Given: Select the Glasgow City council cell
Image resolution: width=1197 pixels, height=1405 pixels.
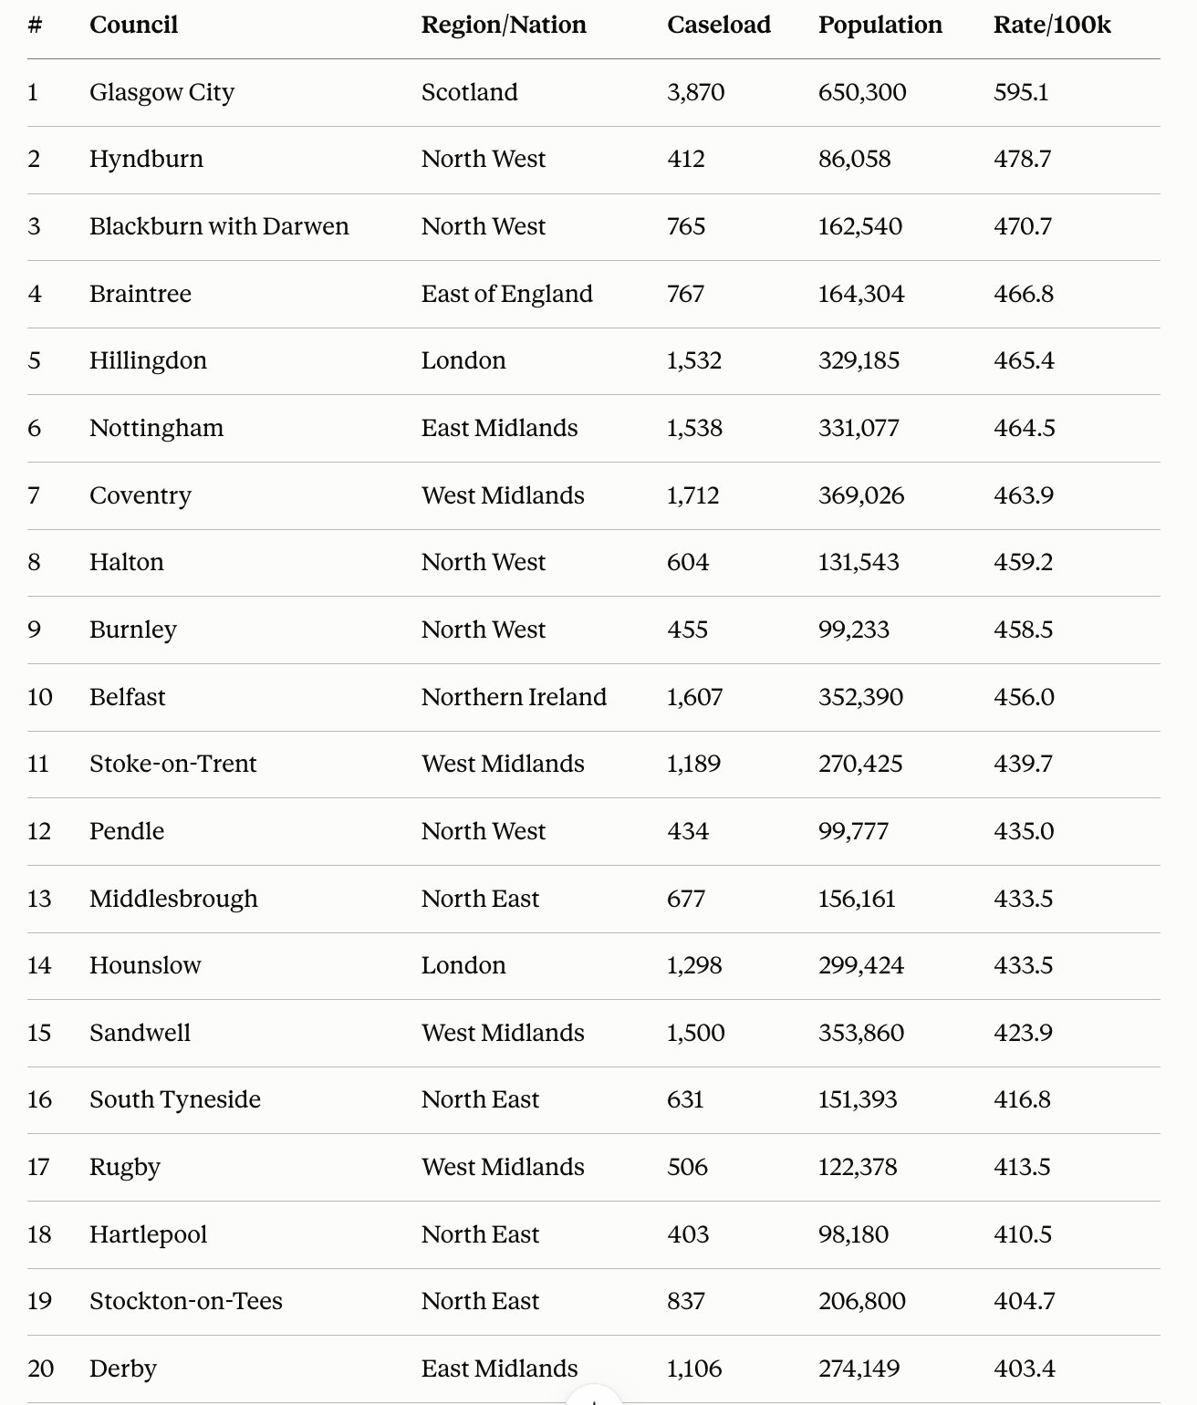Looking at the screenshot, I should pos(161,92).
